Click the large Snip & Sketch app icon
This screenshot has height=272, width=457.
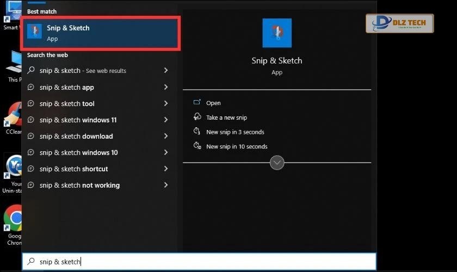(x=277, y=33)
